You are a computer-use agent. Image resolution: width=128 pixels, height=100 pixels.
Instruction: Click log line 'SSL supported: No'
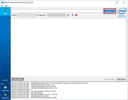click(27, 93)
